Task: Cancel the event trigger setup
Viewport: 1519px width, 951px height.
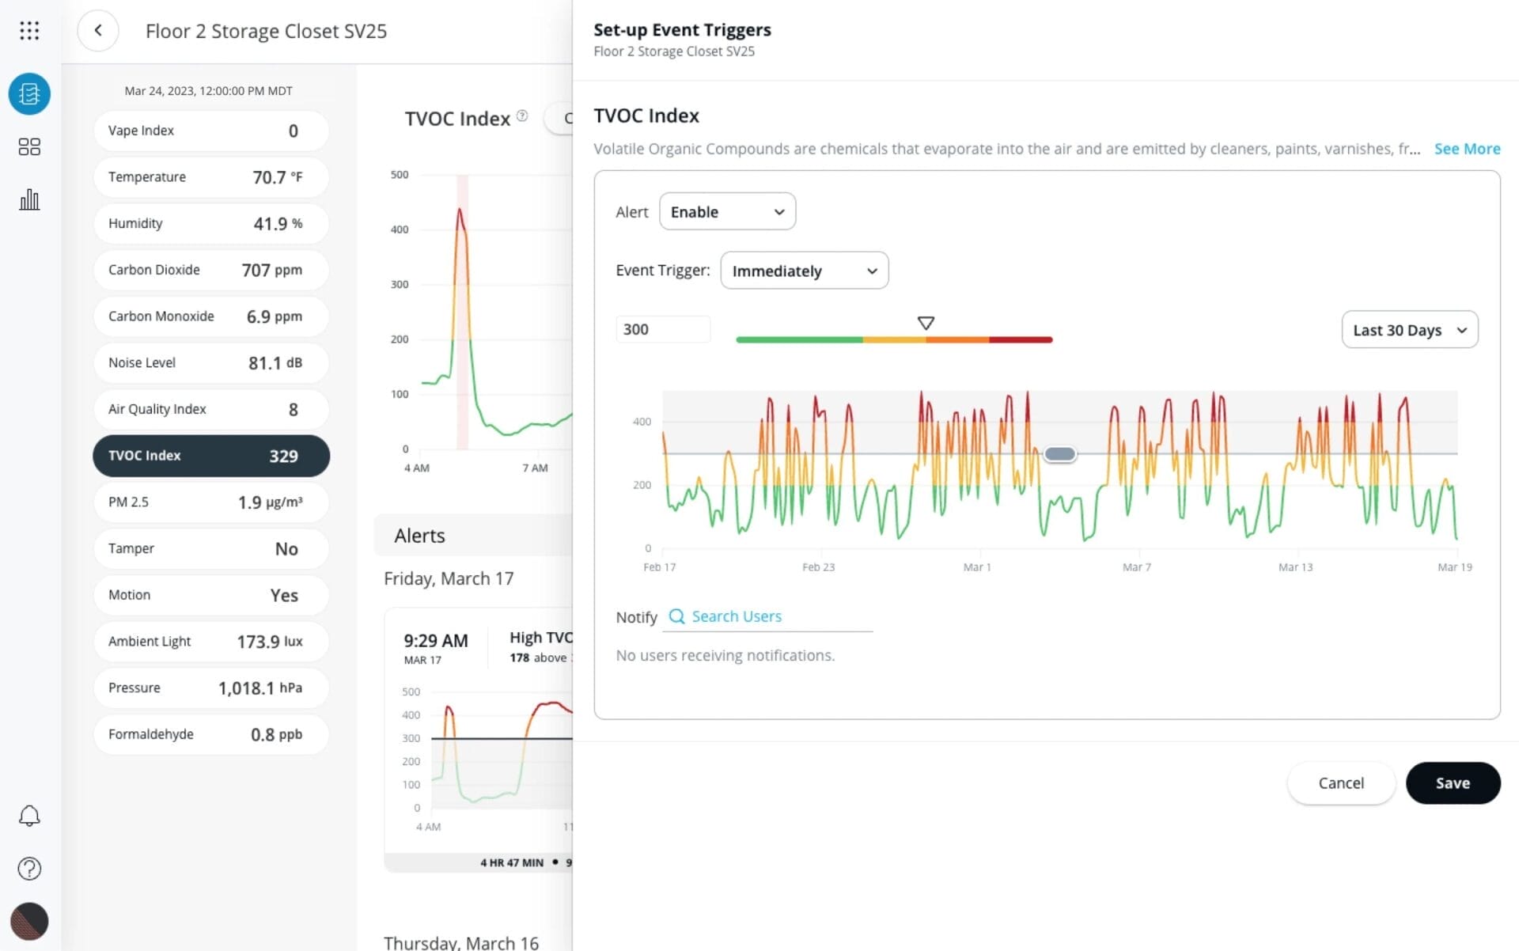Action: pos(1341,782)
